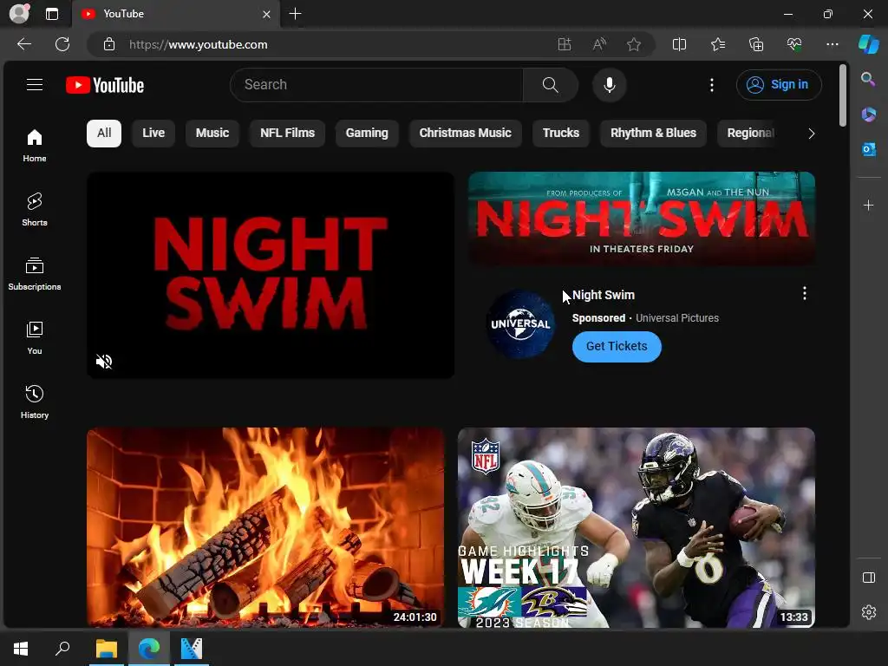
Task: Open YouTube settings three-dot menu near Sign in
Action: (712, 85)
